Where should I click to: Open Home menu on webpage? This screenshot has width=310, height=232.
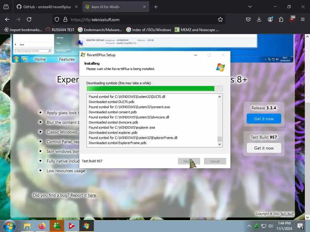pos(40,59)
